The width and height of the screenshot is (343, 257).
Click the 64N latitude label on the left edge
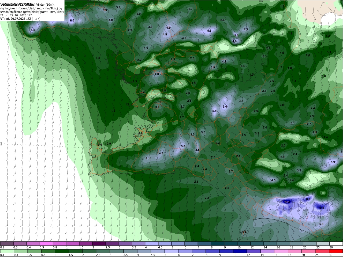(1, 144)
